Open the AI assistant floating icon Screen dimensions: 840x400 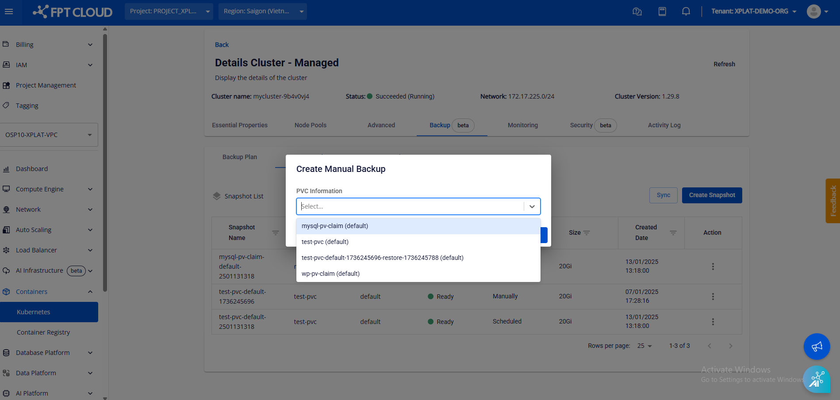(x=817, y=379)
